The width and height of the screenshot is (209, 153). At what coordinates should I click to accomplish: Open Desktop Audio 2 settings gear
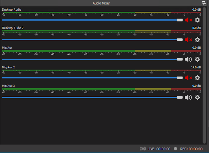[x=197, y=40]
